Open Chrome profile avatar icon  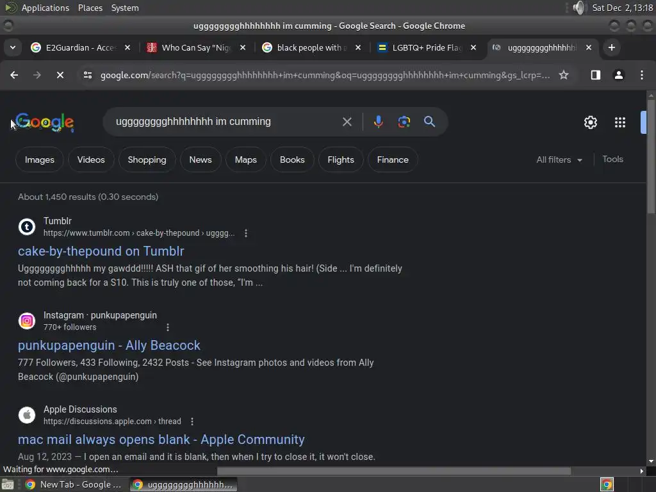tap(618, 75)
